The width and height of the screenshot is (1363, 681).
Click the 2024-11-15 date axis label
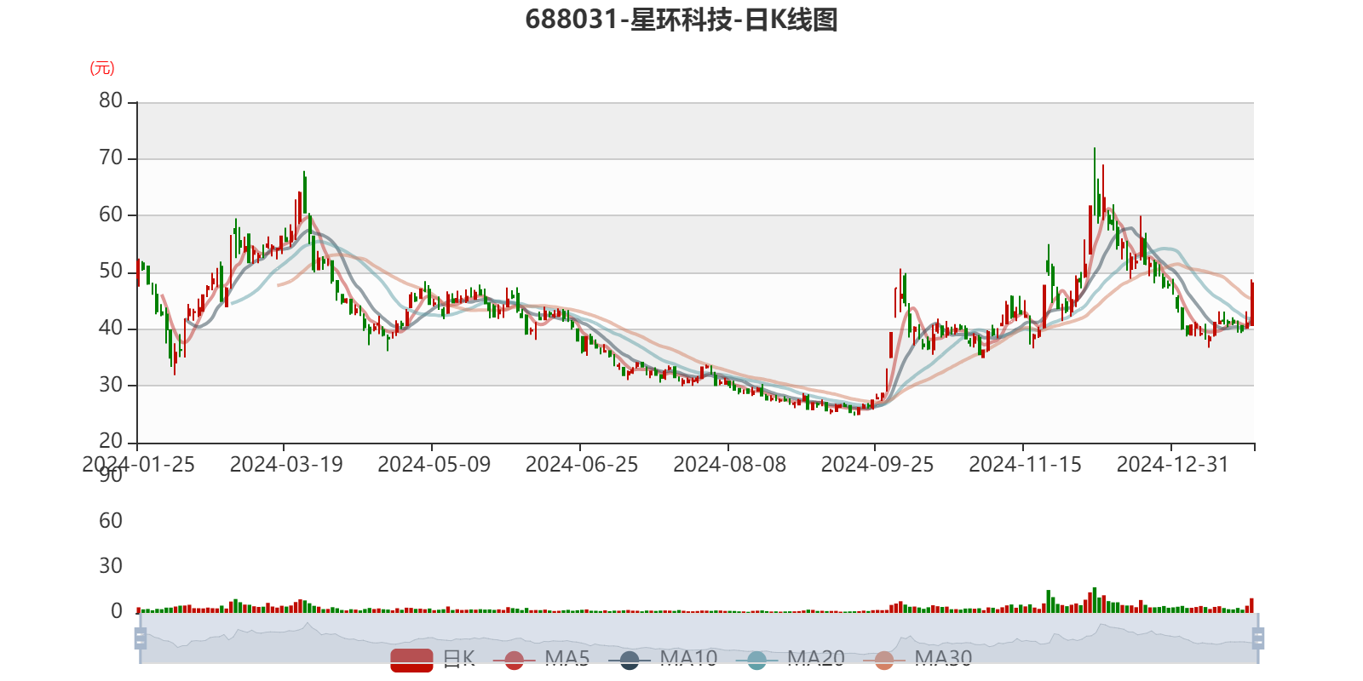(x=1026, y=465)
